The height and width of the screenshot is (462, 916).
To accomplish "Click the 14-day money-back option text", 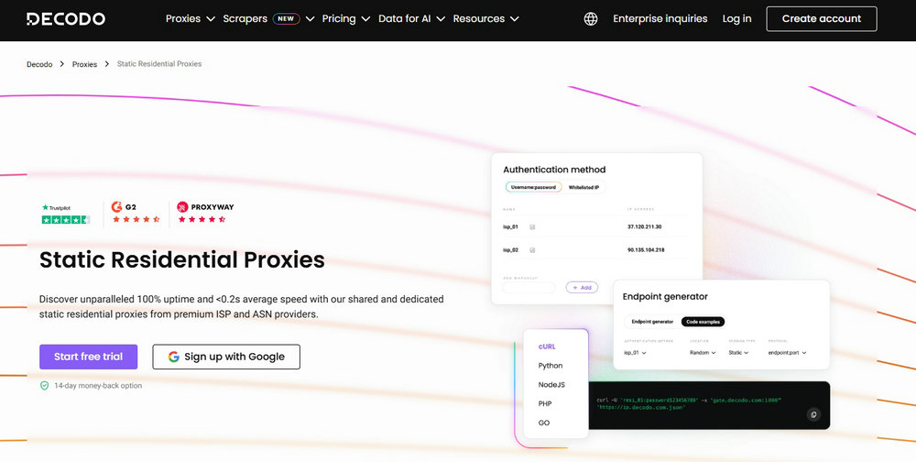I will pyautogui.click(x=98, y=386).
